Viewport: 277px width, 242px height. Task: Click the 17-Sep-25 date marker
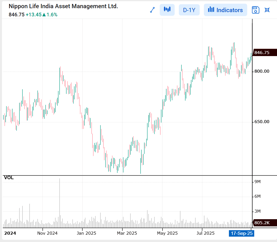pos(242,233)
